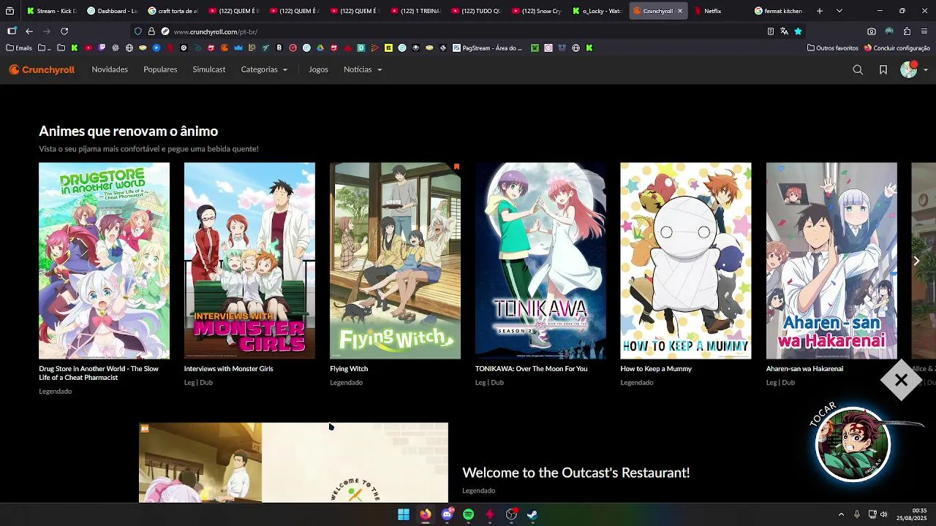Open the PagStream bookmark
936x526 pixels.
coord(488,48)
